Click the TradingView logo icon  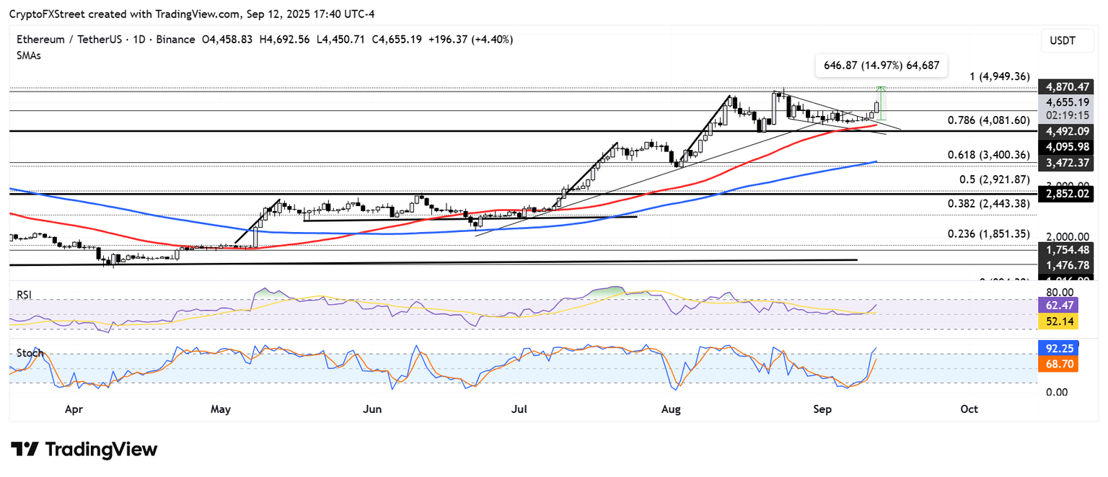[25, 450]
